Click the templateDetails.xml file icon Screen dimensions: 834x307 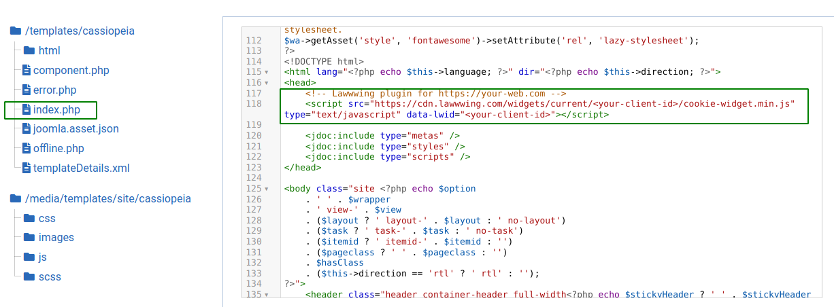tap(27, 168)
